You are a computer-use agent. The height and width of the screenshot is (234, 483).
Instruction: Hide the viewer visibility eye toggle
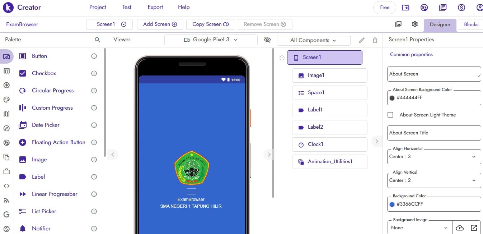(x=267, y=40)
